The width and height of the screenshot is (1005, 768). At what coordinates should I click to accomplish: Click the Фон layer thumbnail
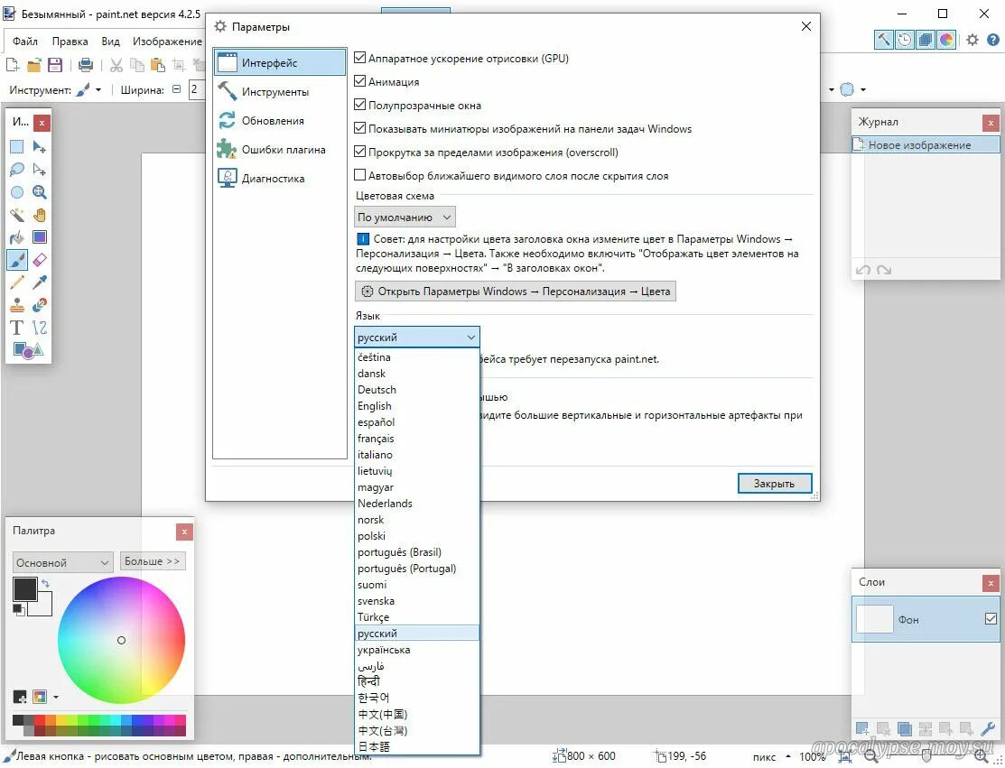point(874,619)
